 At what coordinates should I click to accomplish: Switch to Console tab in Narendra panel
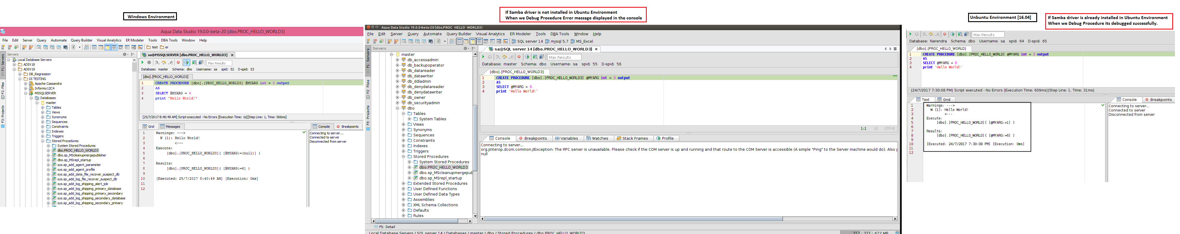(1126, 100)
